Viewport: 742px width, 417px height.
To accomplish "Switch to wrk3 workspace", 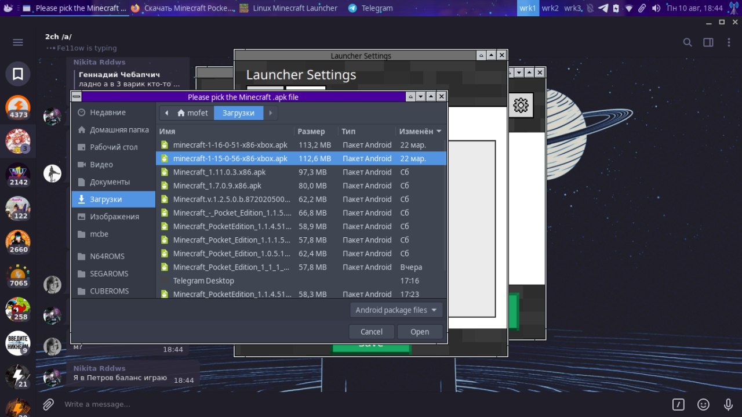I will point(573,8).
